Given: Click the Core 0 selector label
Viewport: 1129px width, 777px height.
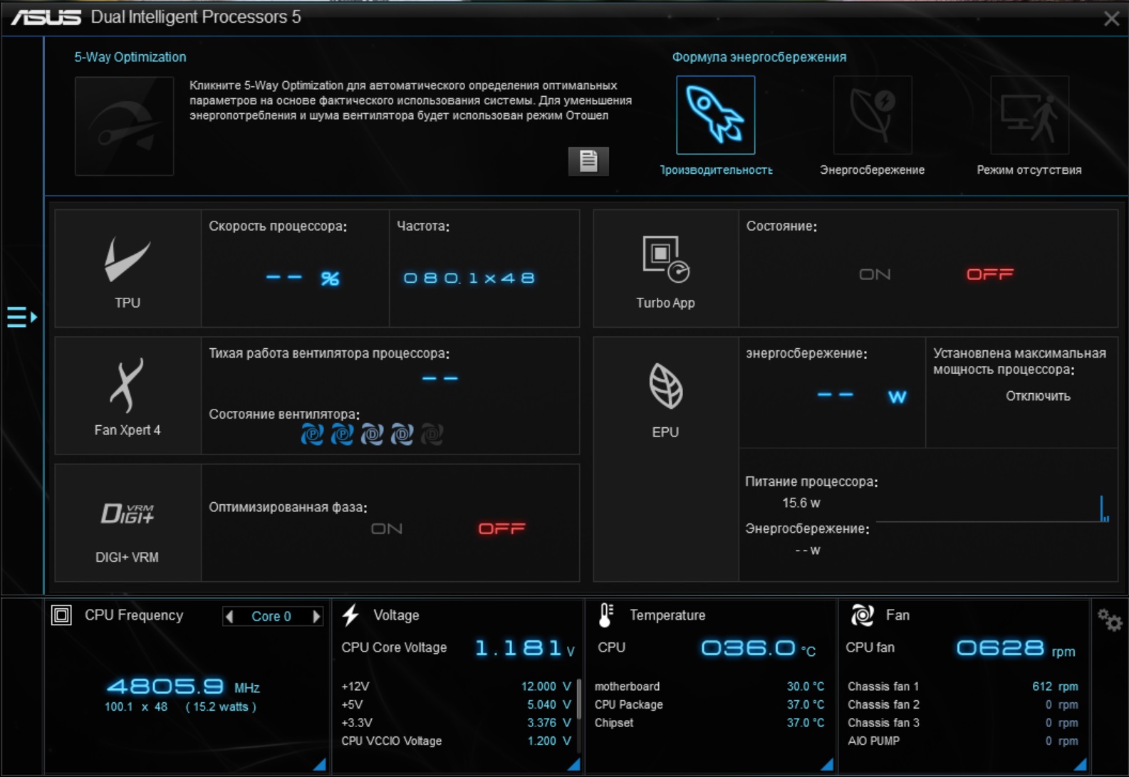Looking at the screenshot, I should [x=271, y=616].
